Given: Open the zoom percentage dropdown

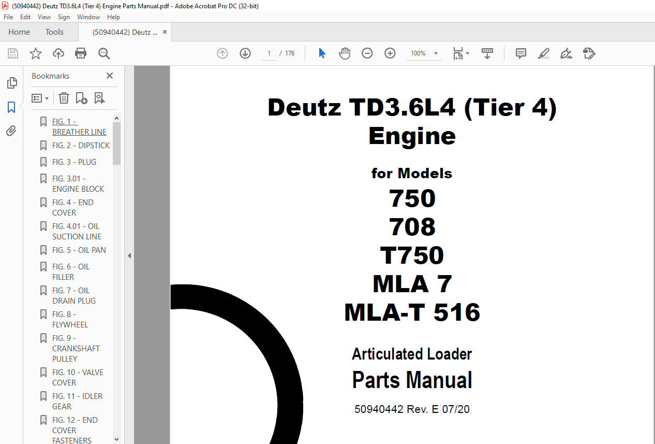Looking at the screenshot, I should pyautogui.click(x=436, y=53).
